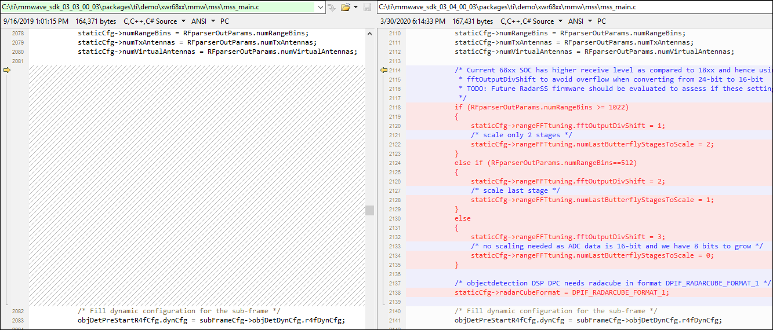Open left pane C,C++,C# Source format dropdown

pos(154,21)
